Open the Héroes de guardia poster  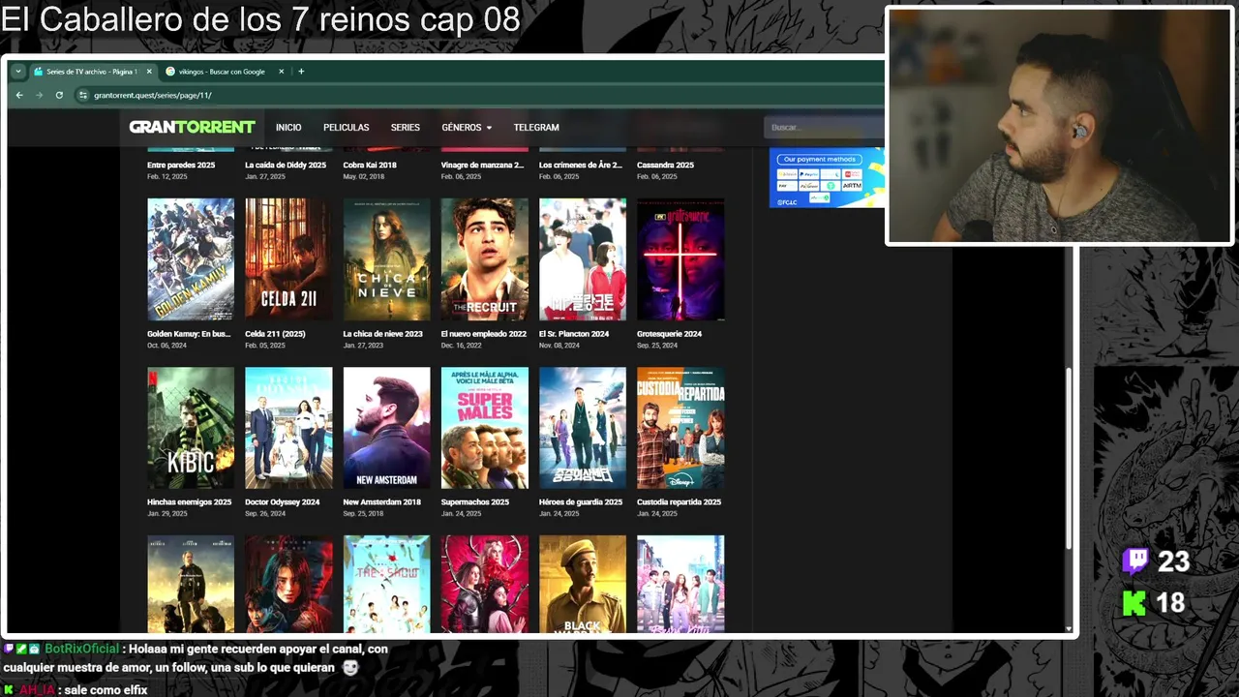tap(583, 428)
